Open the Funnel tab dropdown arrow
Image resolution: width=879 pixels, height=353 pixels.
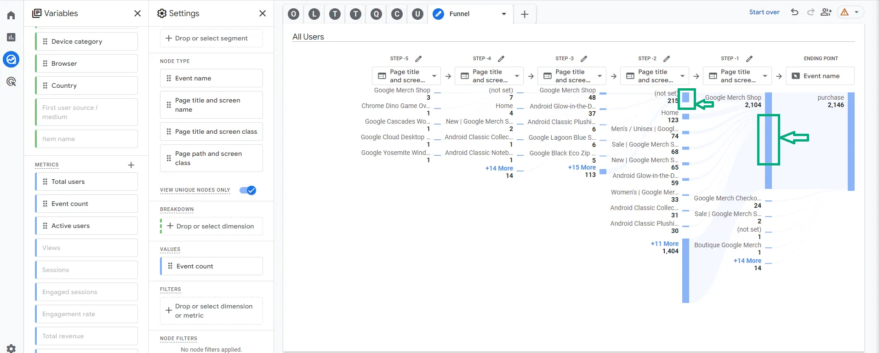click(504, 14)
